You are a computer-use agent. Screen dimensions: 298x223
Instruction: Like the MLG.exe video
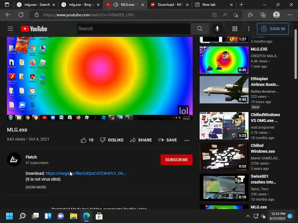coord(87,140)
